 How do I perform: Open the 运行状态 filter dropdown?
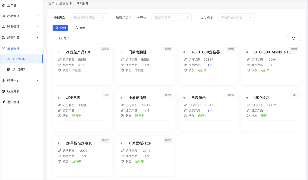(236, 17)
